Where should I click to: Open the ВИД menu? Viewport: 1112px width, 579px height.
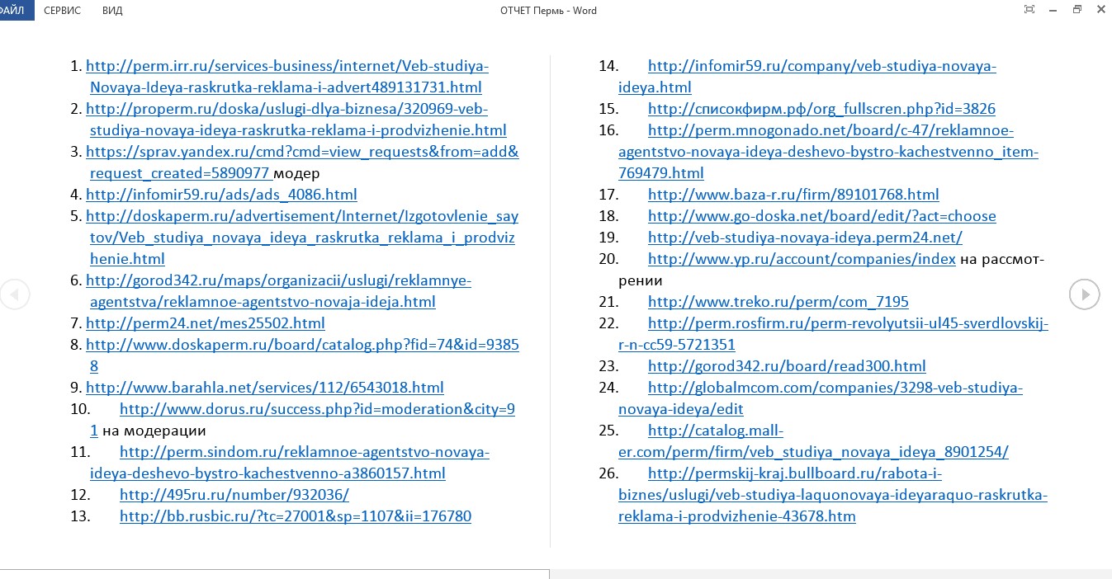(111, 10)
